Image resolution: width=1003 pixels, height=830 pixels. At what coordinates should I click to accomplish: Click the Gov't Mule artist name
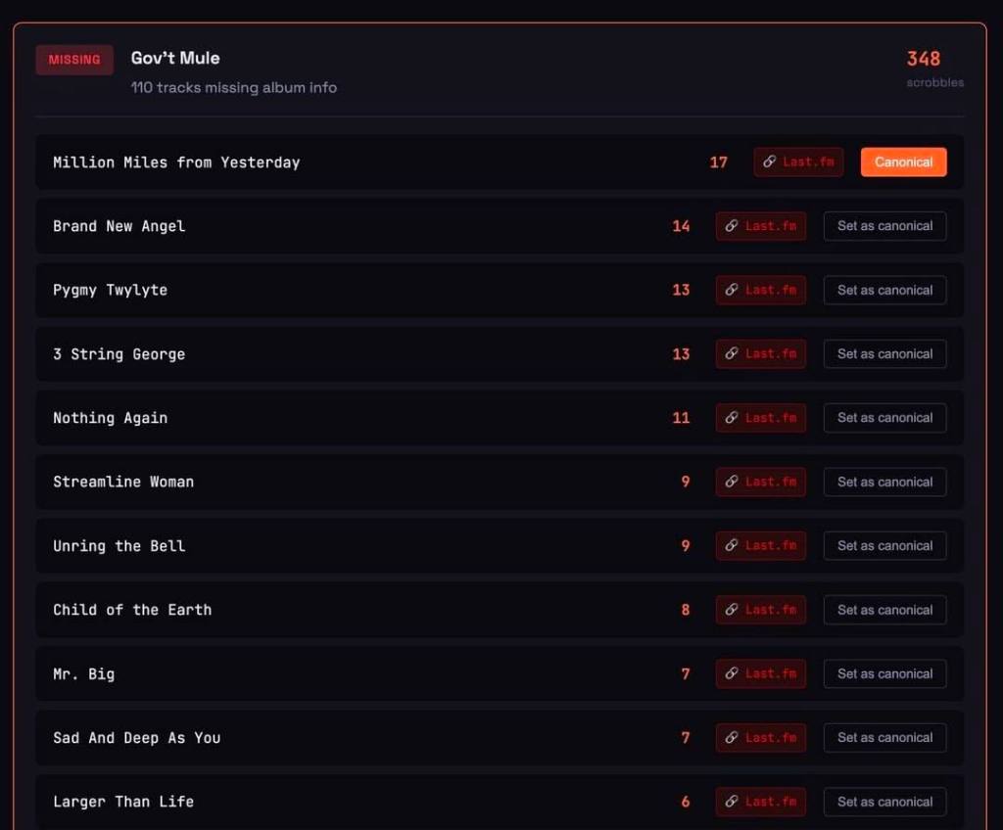click(x=175, y=59)
